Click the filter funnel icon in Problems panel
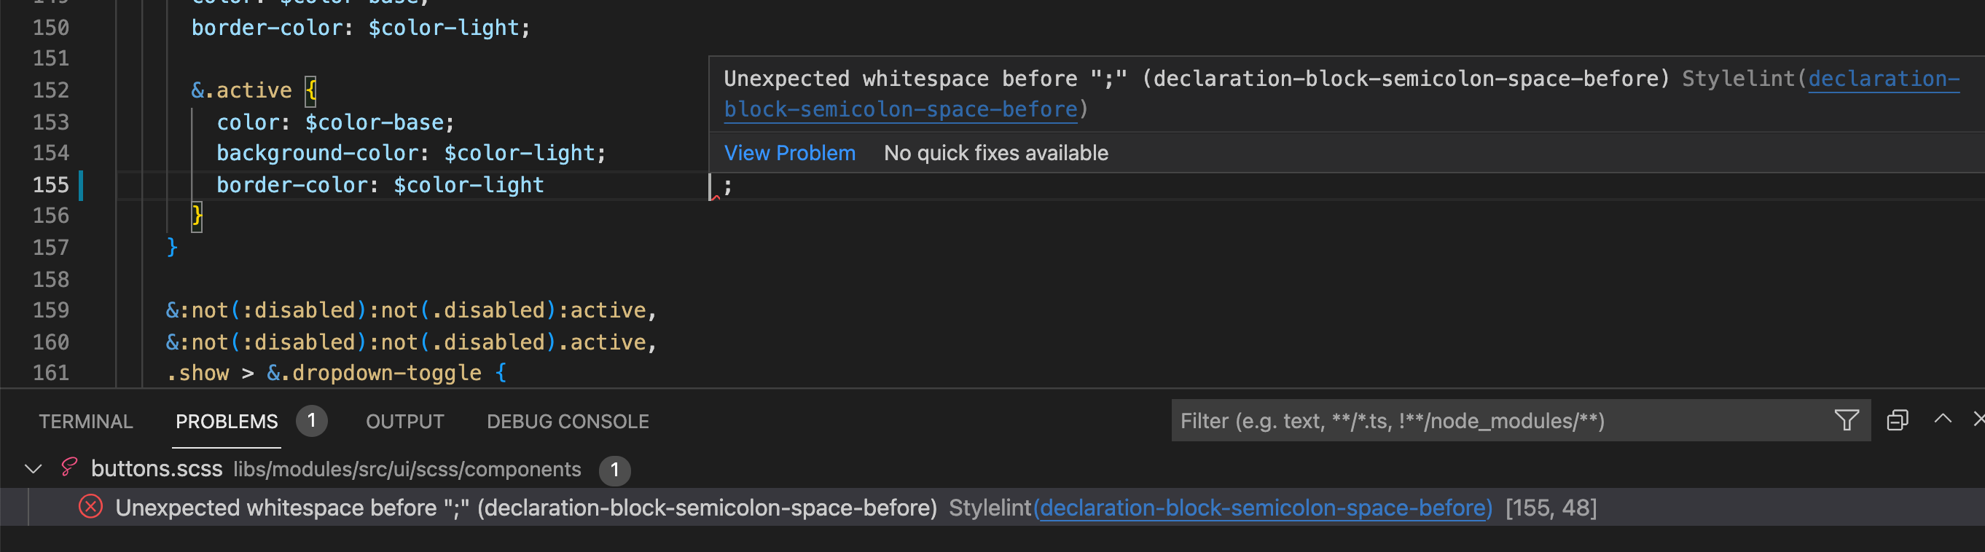Image resolution: width=1985 pixels, height=552 pixels. point(1847,420)
